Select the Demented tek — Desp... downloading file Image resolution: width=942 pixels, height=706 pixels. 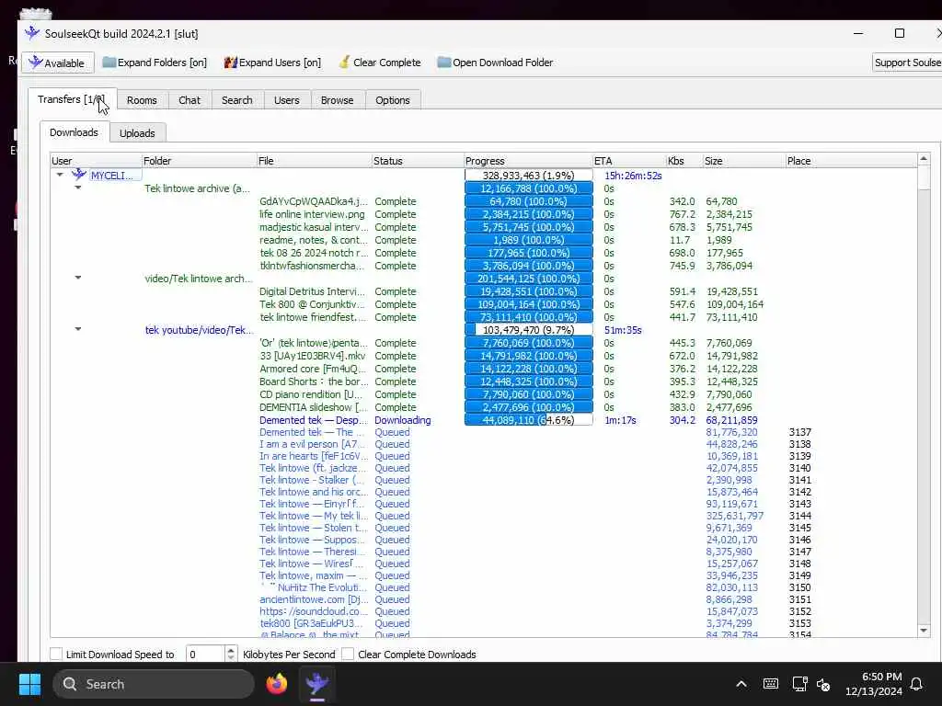(313, 420)
